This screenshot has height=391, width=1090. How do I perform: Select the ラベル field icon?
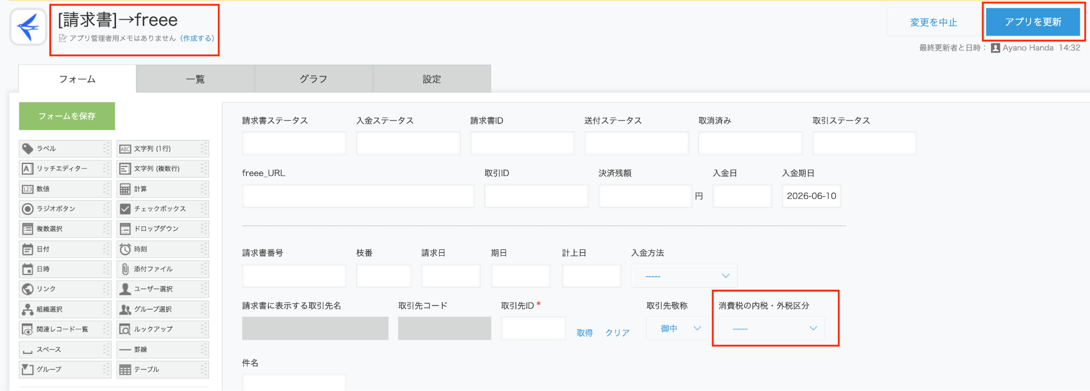(x=28, y=149)
